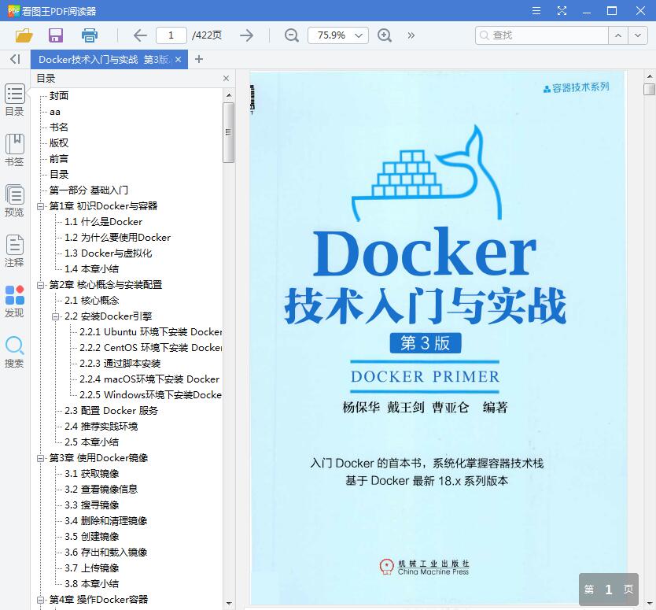Jump to 版权 in outline
This screenshot has height=610, width=656.
pos(58,142)
